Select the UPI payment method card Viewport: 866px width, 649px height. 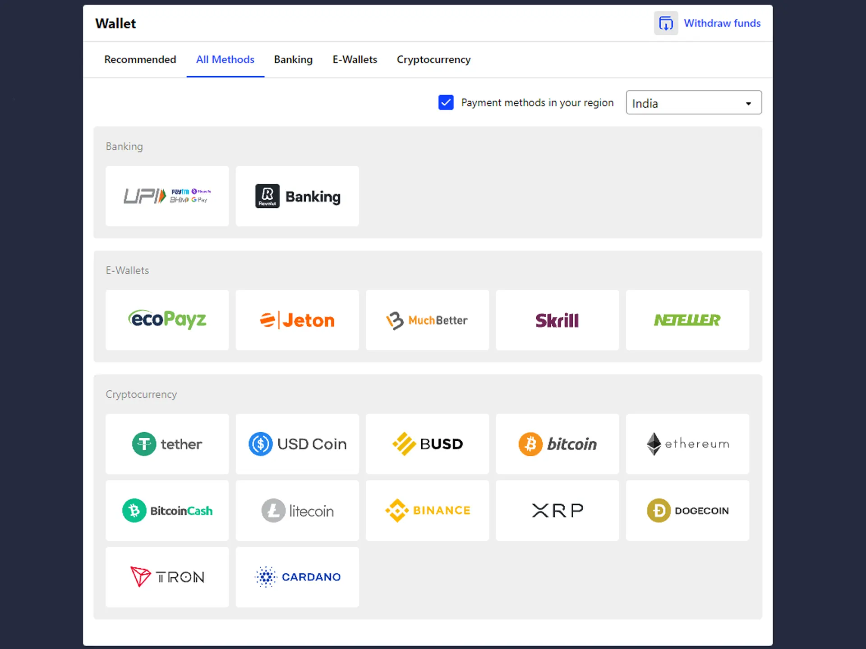167,196
